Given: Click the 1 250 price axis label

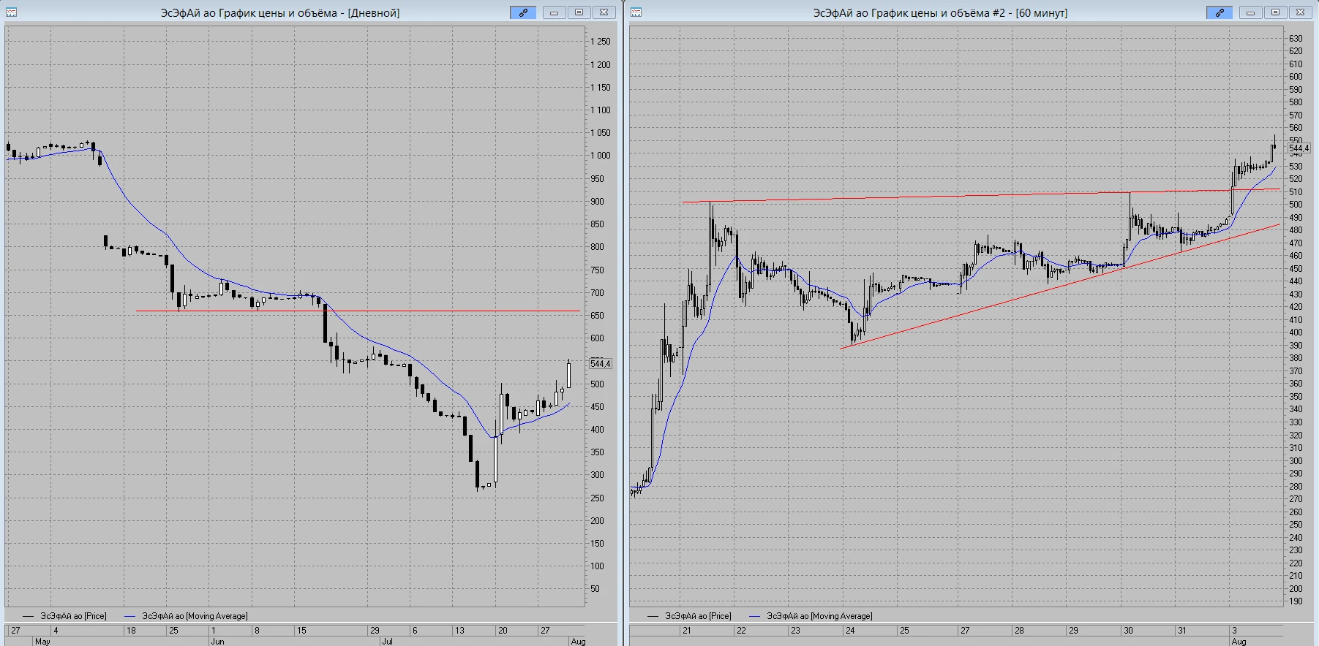Looking at the screenshot, I should (x=601, y=42).
